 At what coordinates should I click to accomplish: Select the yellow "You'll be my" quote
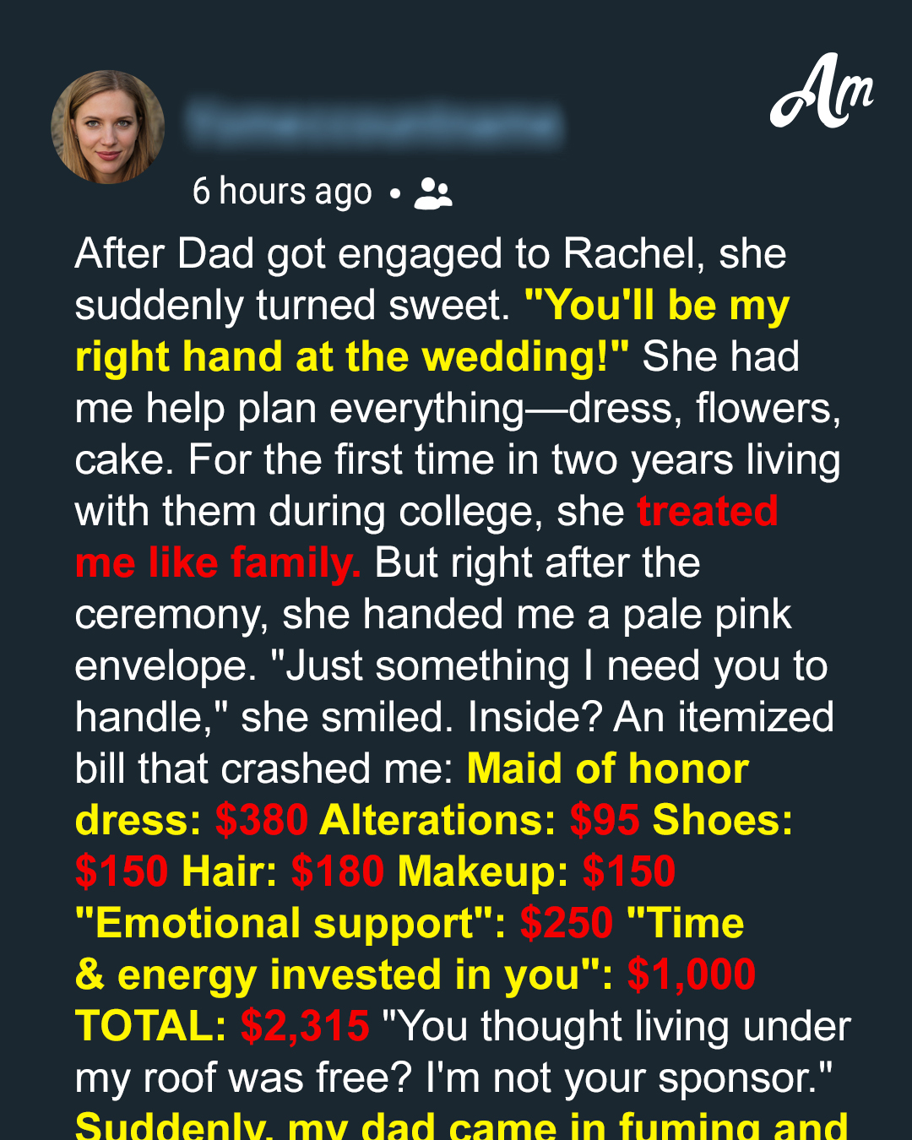657,305
